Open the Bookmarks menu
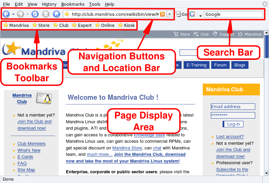This screenshot has width=269, height=183. (x=73, y=4)
